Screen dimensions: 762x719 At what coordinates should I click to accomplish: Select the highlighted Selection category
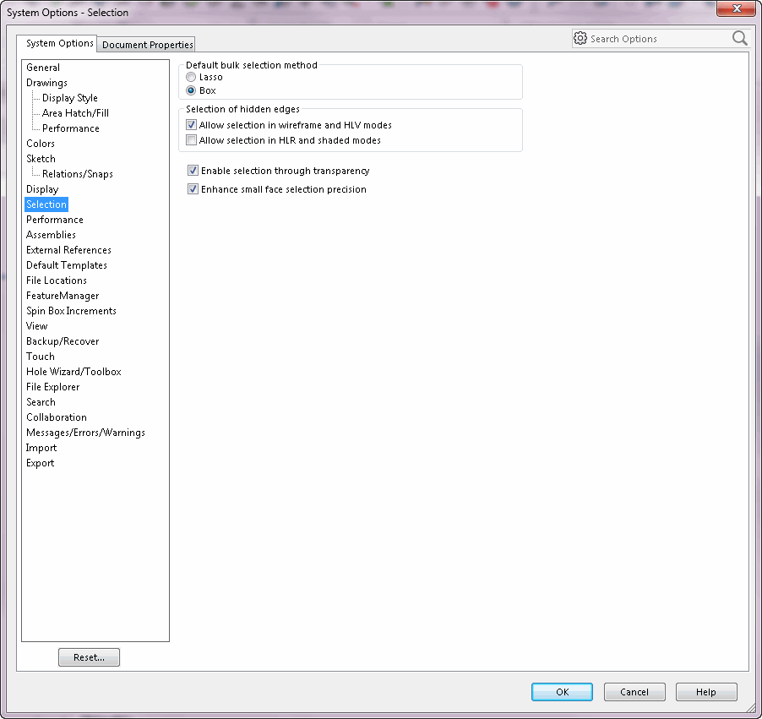46,204
